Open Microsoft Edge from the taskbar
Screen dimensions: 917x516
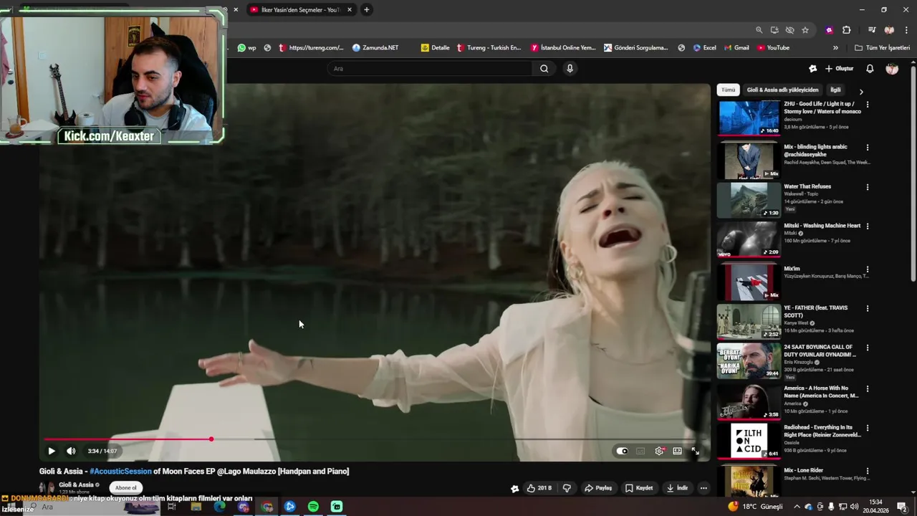point(219,507)
